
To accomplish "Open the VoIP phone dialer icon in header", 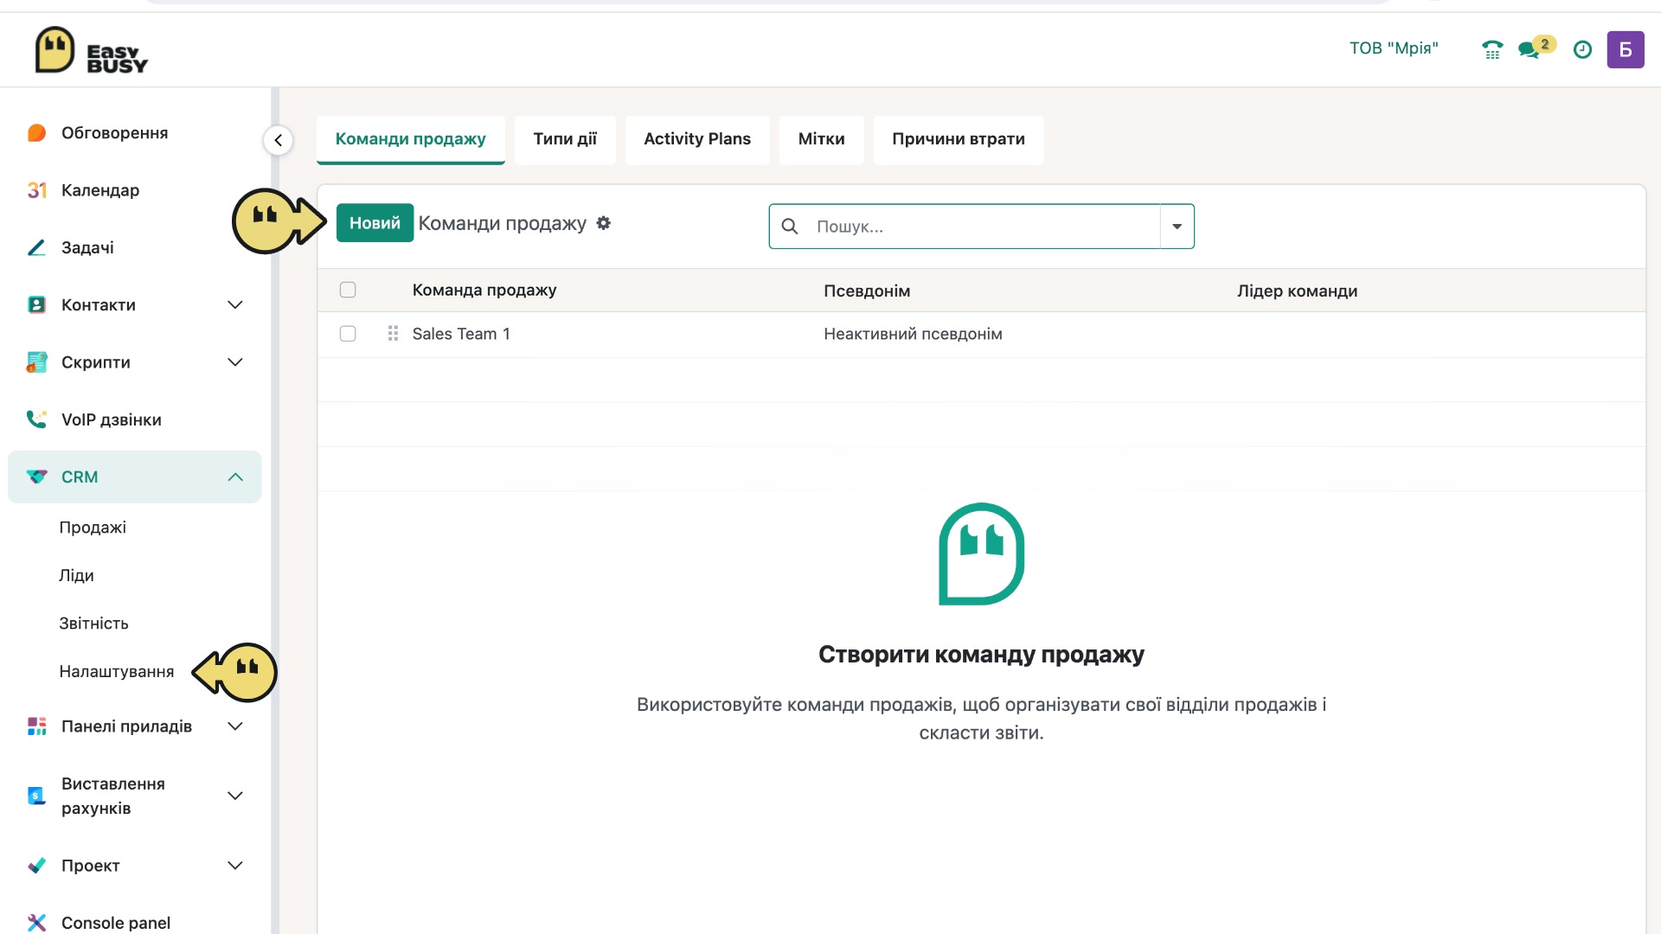I will point(1492,49).
